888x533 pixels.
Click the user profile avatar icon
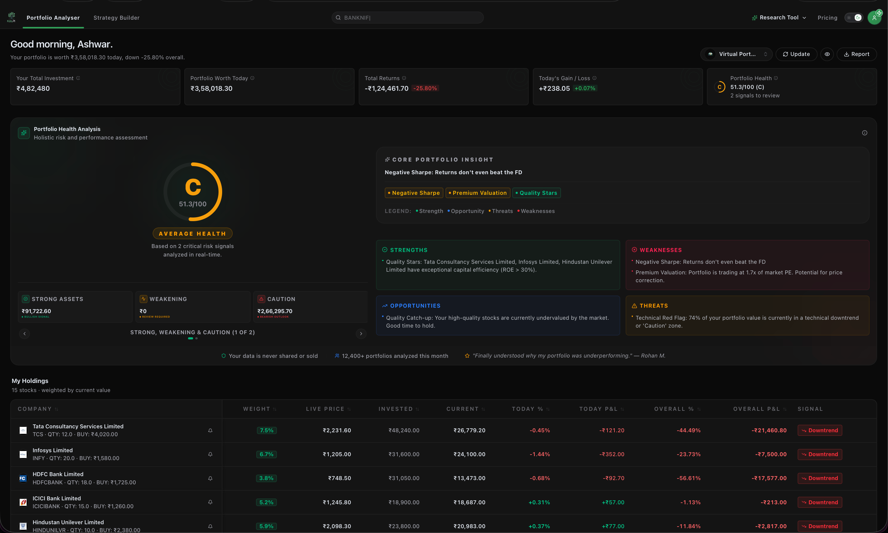[874, 18]
